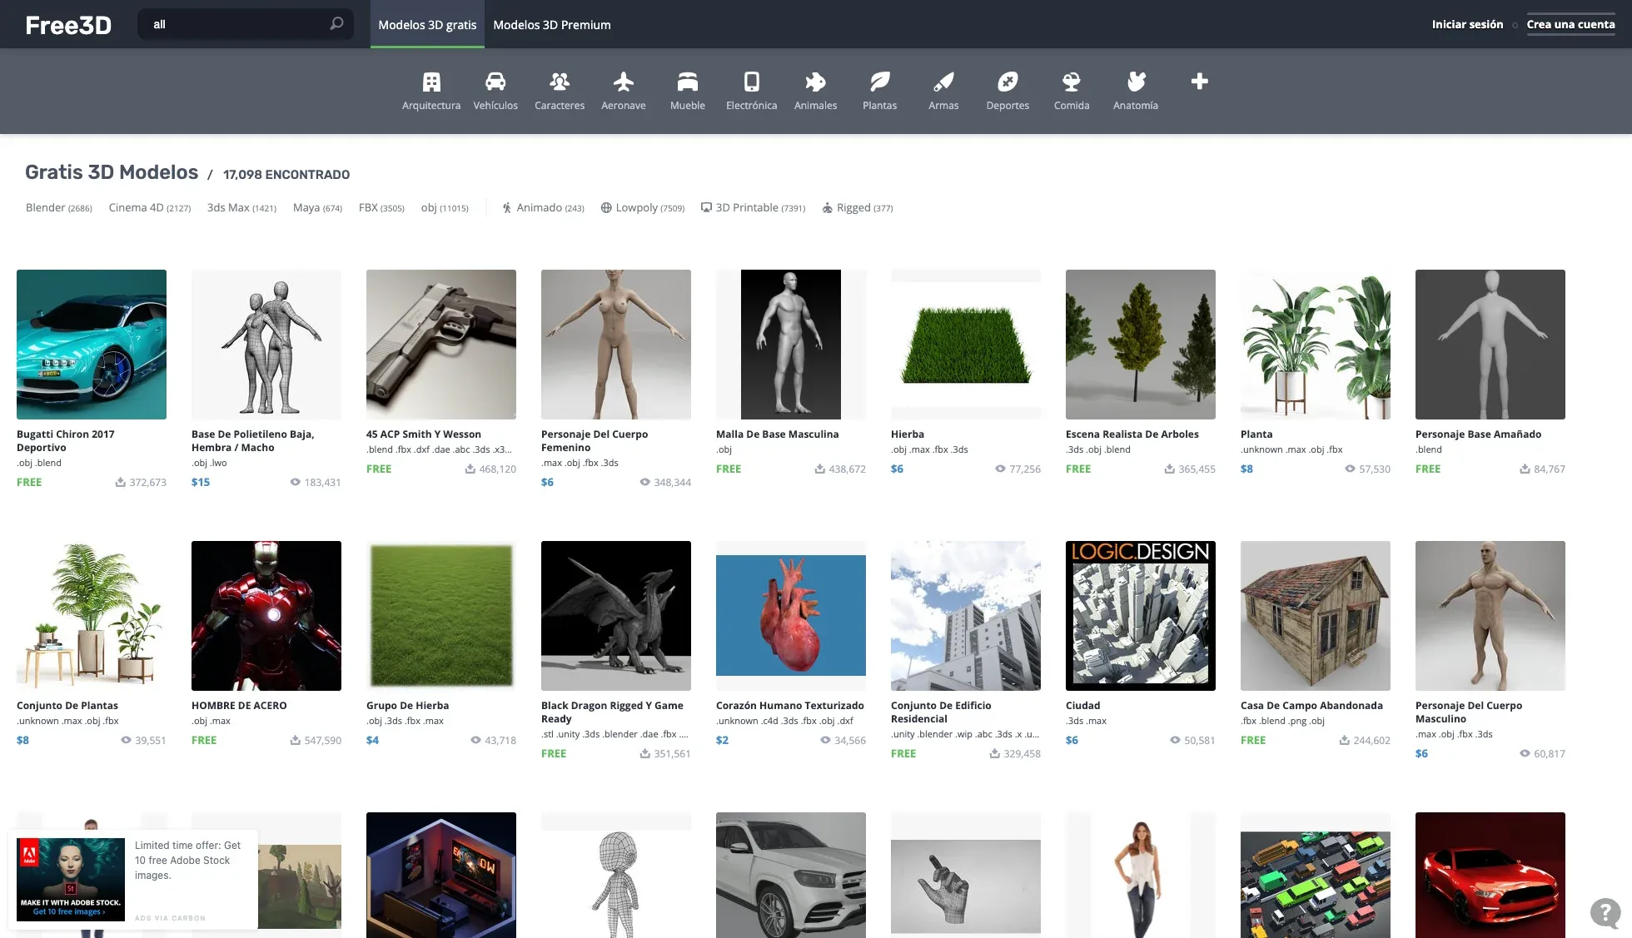Click the $15 price label
This screenshot has height=938, width=1632.
tap(201, 483)
